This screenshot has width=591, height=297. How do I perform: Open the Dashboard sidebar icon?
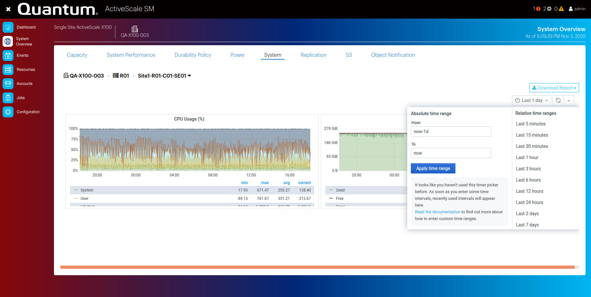click(8, 27)
